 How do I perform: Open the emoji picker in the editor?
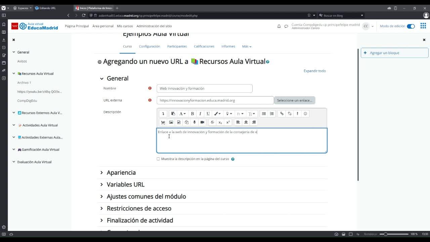(x=305, y=114)
